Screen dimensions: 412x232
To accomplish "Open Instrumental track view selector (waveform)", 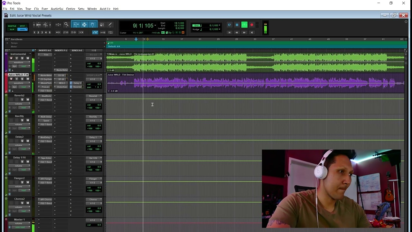I will click(19, 63).
